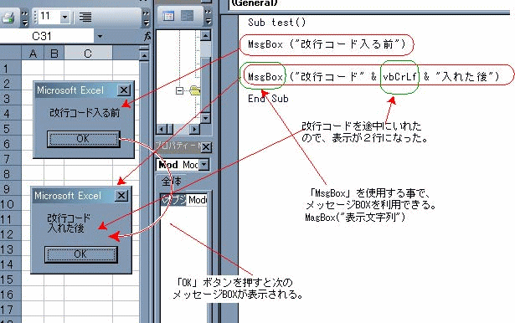Viewport: 515px width, 323px height.
Task: Click the View Object icon in project panel
Action: (169, 16)
